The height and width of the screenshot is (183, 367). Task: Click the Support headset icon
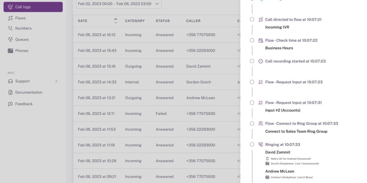coord(10,81)
